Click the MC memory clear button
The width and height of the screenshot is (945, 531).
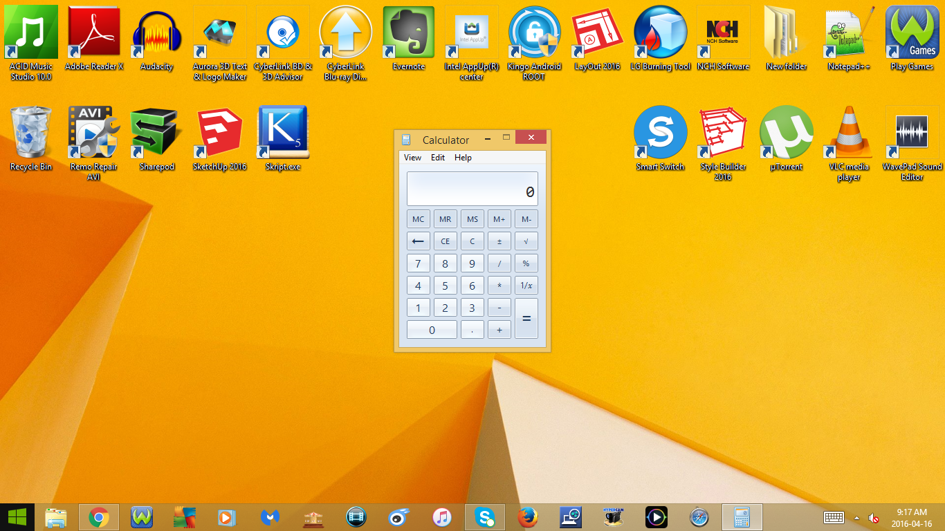pyautogui.click(x=418, y=219)
